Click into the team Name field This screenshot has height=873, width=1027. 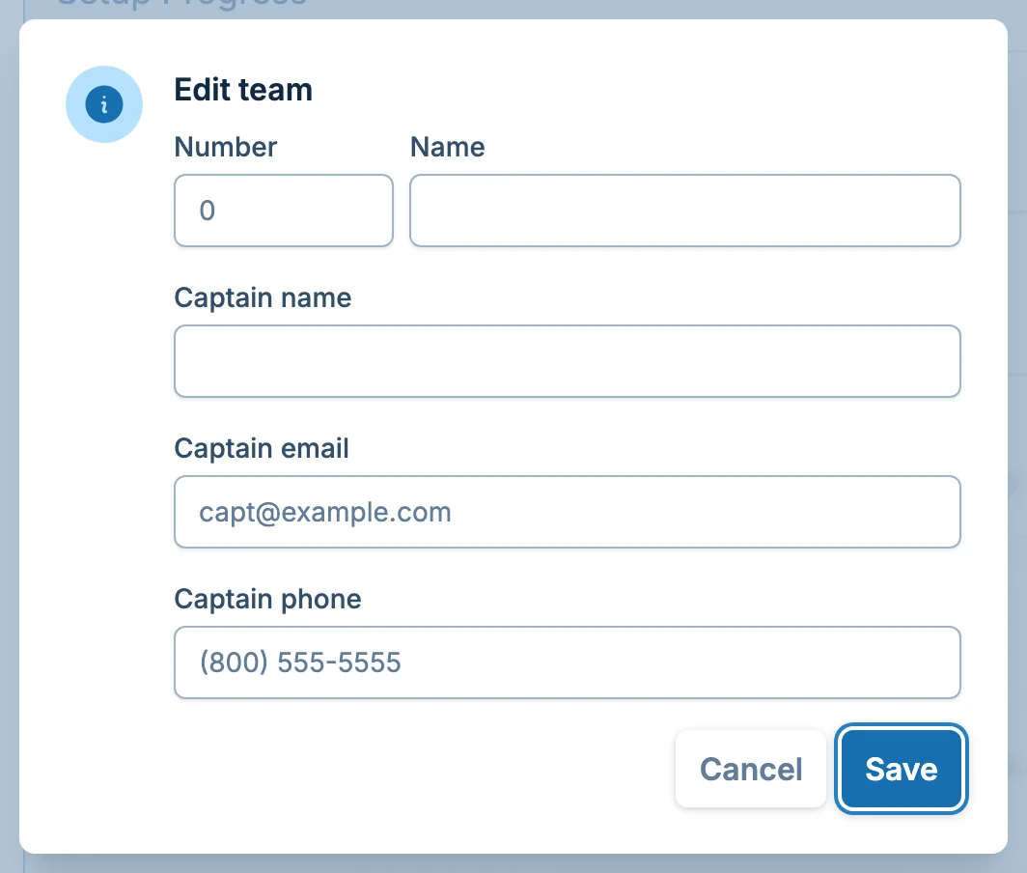tap(684, 211)
